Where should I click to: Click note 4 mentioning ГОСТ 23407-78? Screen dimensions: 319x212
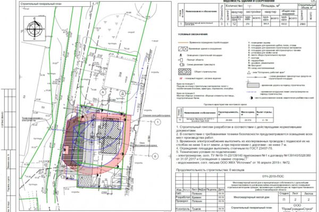tap(224, 148)
